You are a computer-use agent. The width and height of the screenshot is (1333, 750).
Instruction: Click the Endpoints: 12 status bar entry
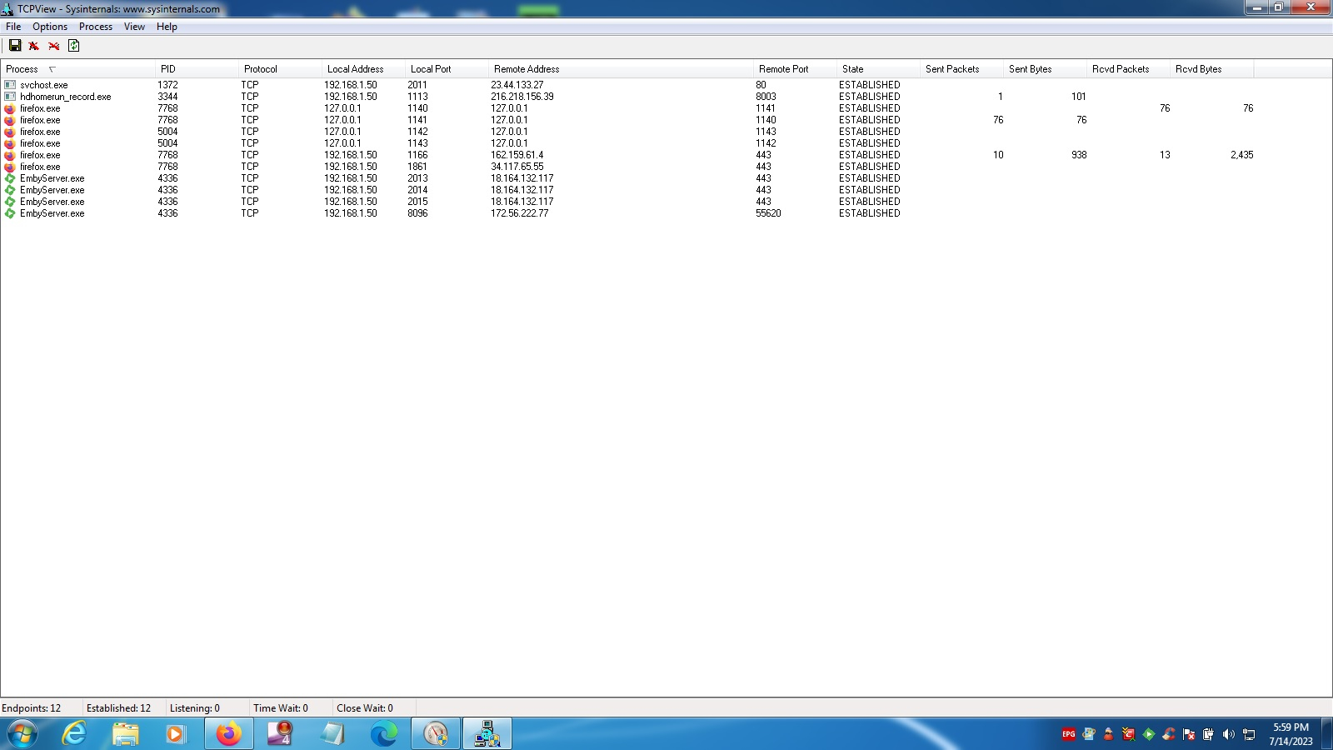point(32,708)
